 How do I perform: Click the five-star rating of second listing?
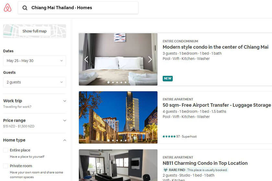click(169, 136)
